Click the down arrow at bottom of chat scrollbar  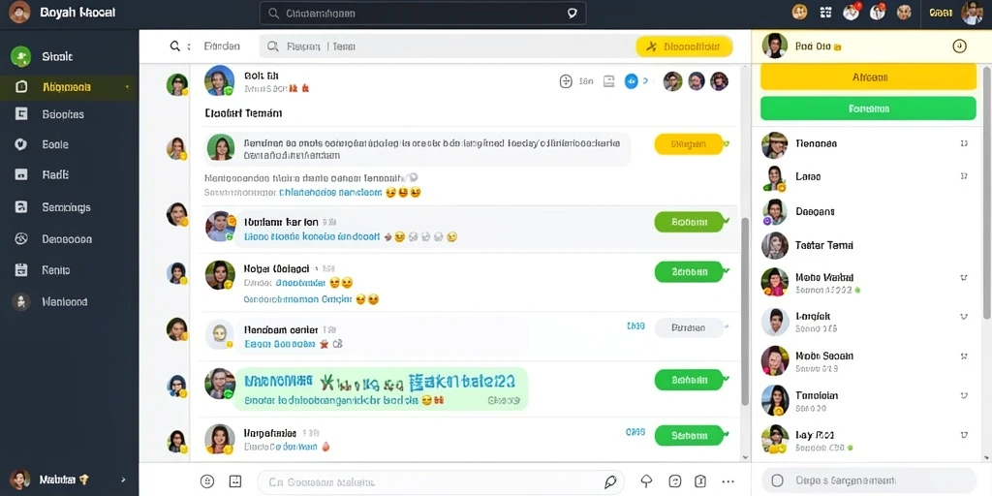click(x=745, y=457)
